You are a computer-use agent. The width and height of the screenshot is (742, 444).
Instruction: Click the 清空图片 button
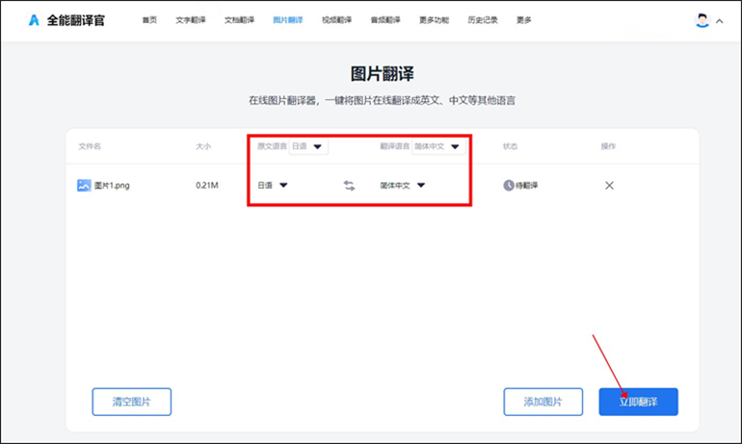coord(131,402)
